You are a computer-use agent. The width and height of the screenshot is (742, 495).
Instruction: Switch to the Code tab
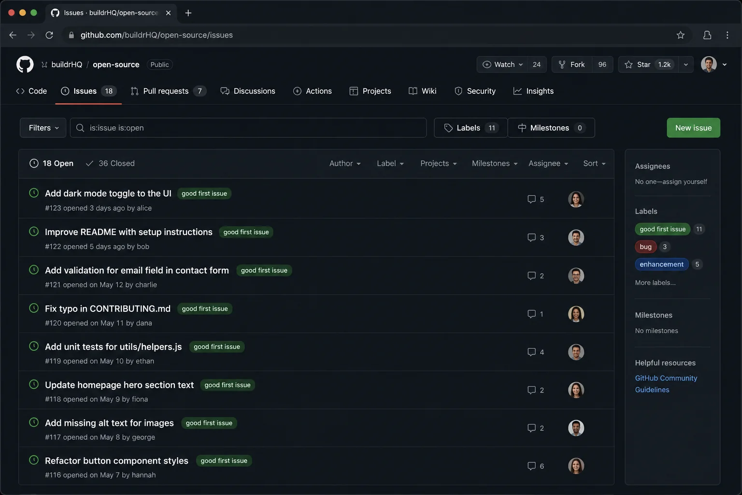click(31, 91)
